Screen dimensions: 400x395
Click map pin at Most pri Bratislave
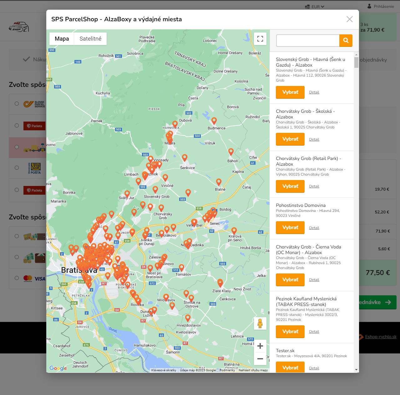pyautogui.click(x=150, y=268)
